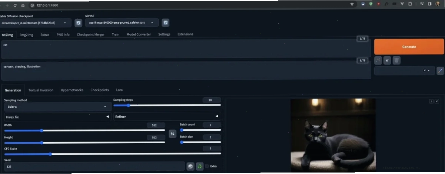This screenshot has height=174, width=445.
Task: Select the Checkpoints sub-tab
Action: tap(100, 90)
